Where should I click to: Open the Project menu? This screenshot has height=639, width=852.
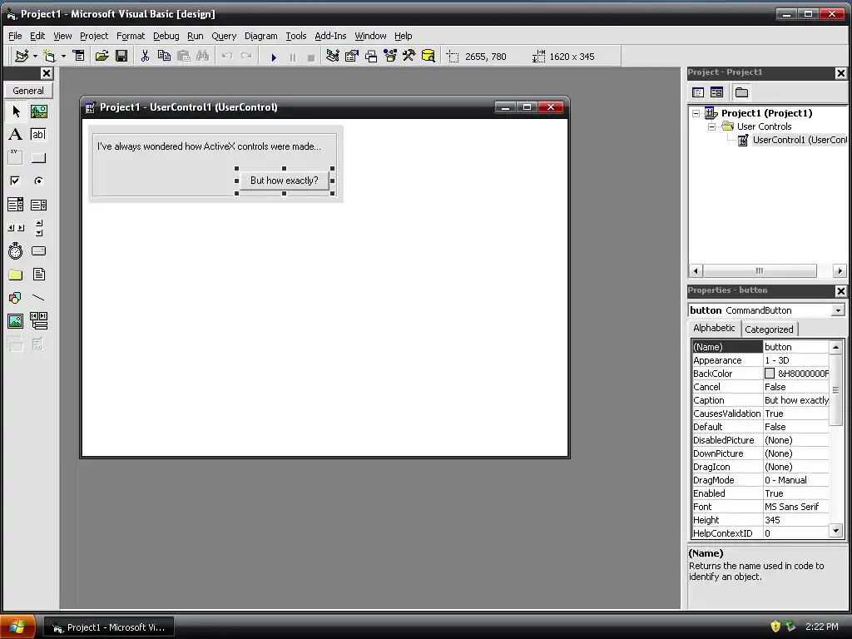tap(94, 36)
